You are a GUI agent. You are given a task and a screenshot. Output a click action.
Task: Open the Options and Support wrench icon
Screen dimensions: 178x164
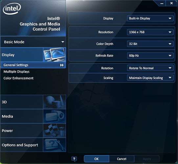coord(55,145)
